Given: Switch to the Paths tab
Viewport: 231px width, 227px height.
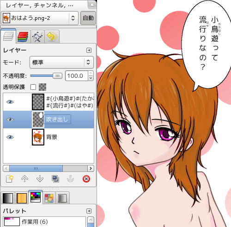Looking at the screenshot, I should pyautogui.click(x=37, y=37).
